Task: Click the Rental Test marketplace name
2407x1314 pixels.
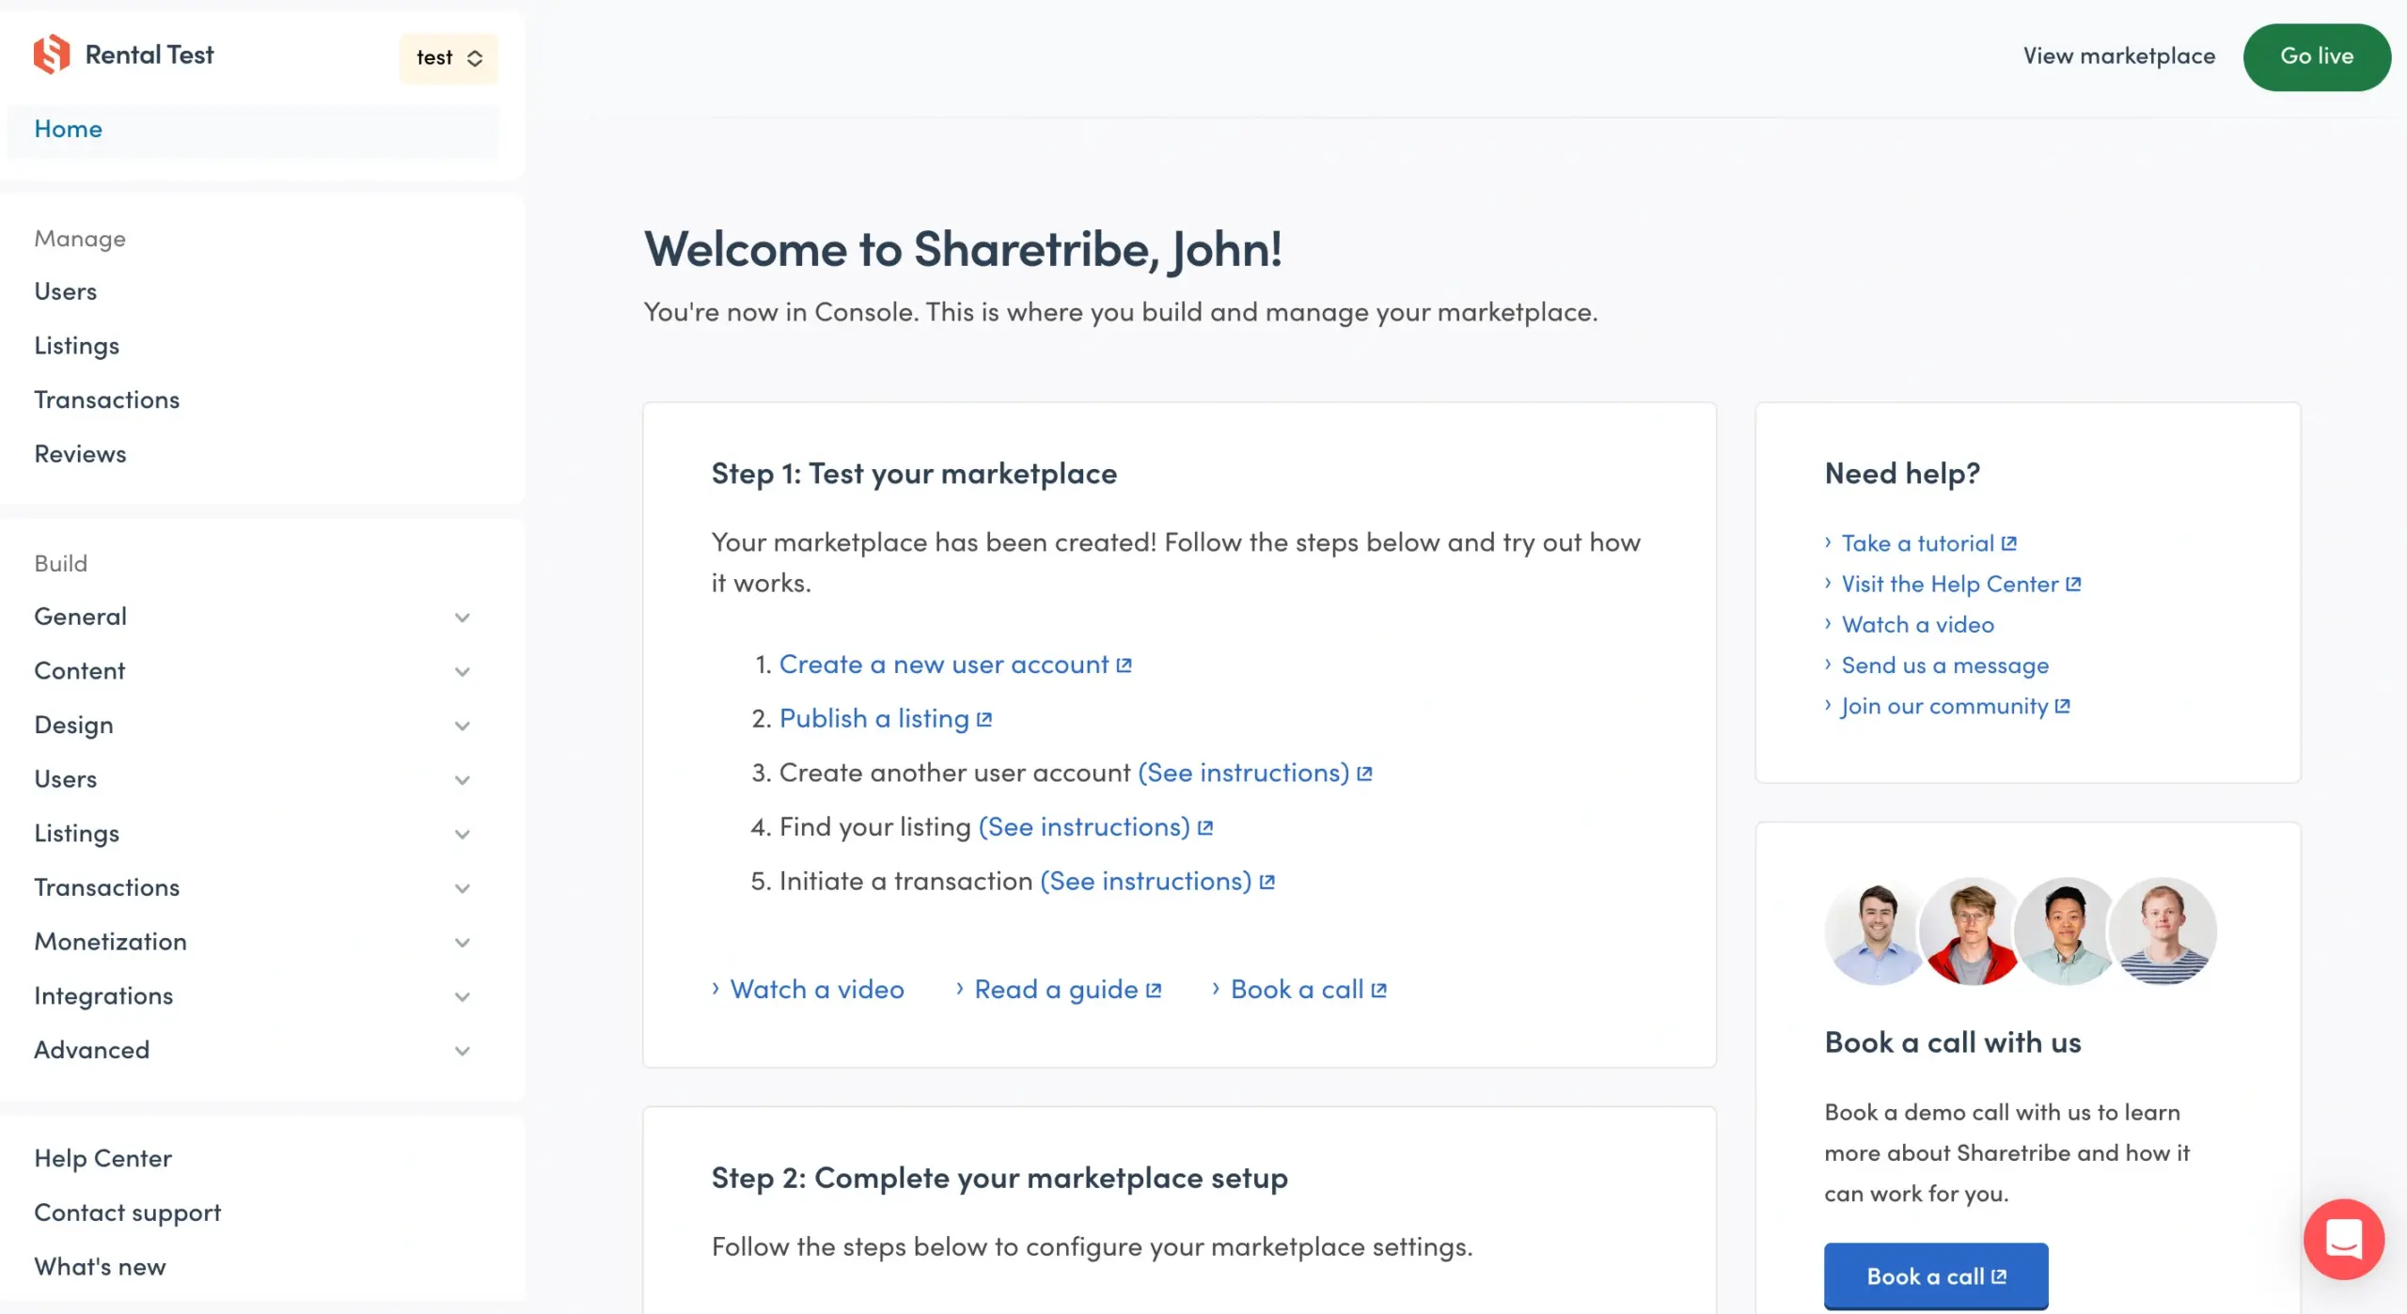Action: coord(149,55)
